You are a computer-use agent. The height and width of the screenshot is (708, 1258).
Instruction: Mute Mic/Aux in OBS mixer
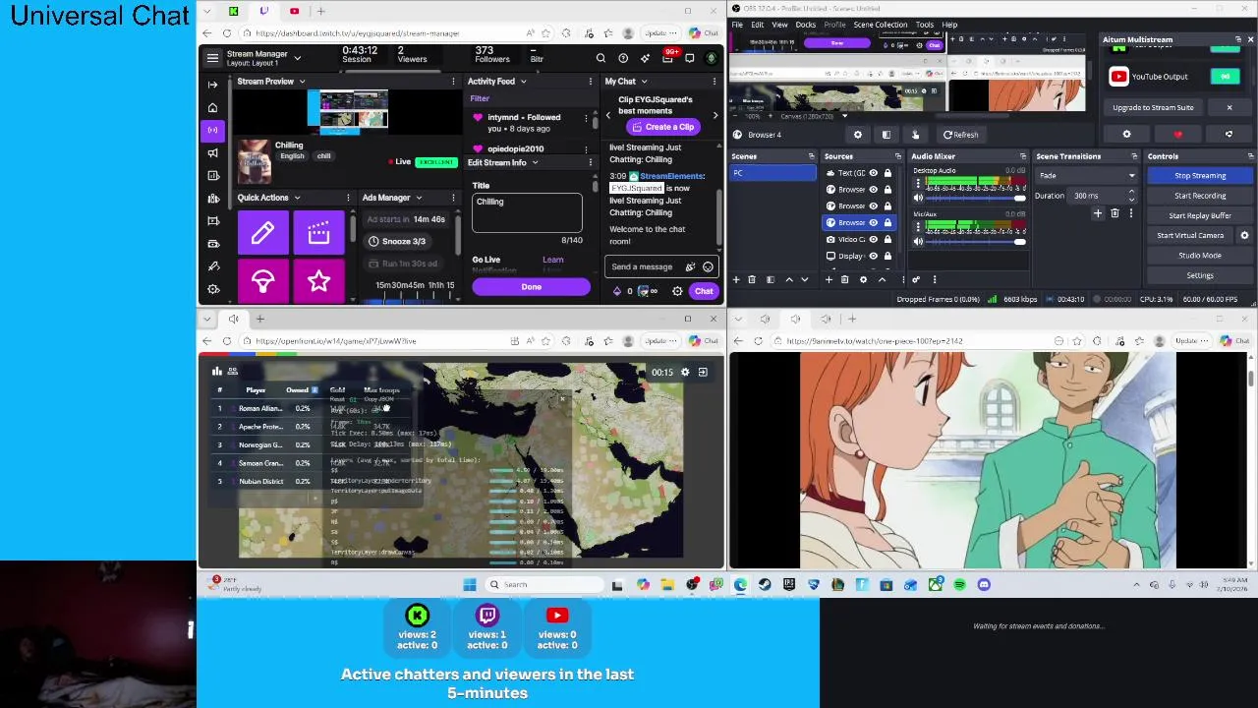point(918,241)
